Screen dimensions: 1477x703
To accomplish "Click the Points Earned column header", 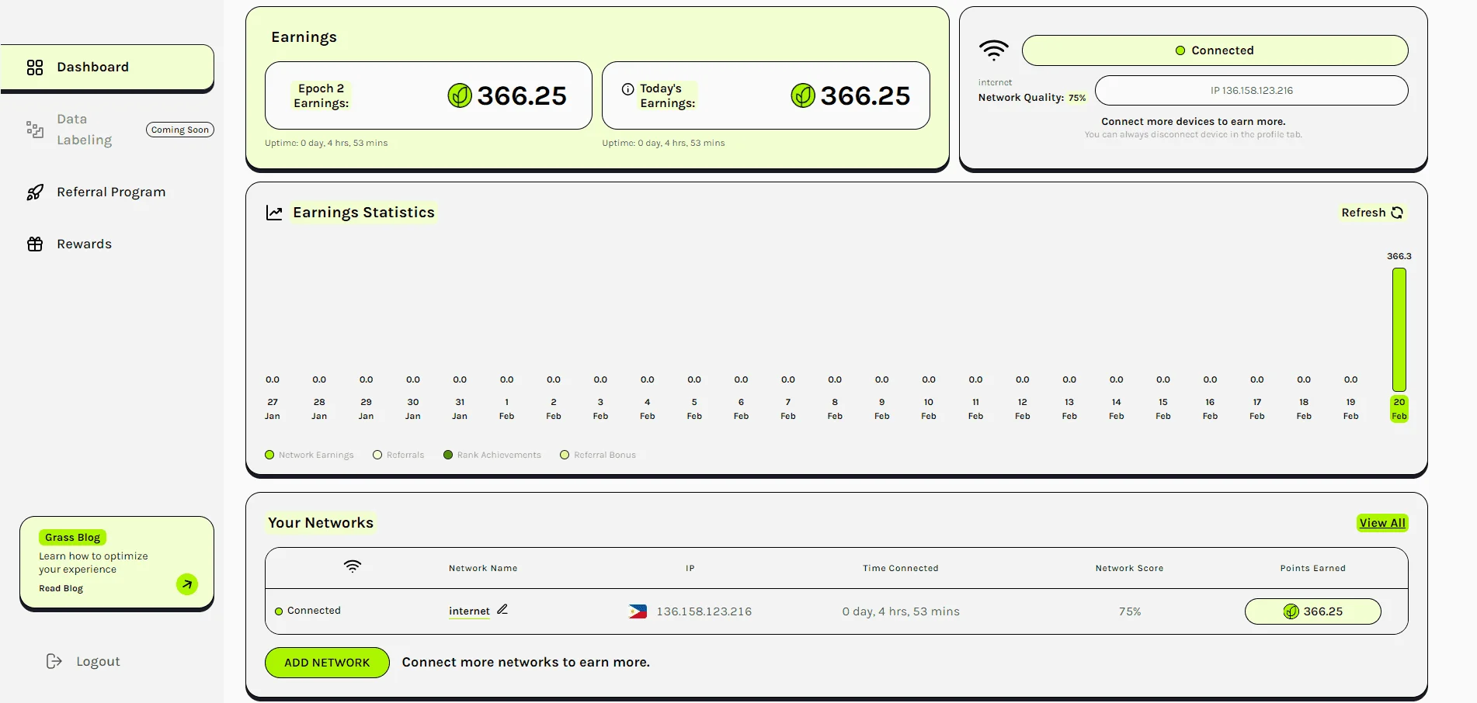I will [1313, 568].
